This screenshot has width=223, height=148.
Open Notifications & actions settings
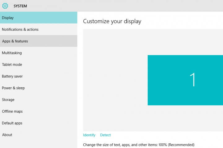pos(38,29)
